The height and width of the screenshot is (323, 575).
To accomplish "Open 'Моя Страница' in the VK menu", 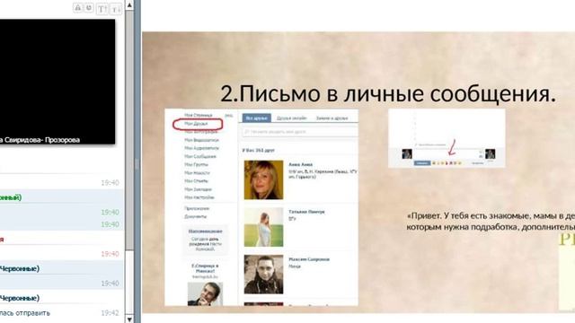I will coord(199,116).
